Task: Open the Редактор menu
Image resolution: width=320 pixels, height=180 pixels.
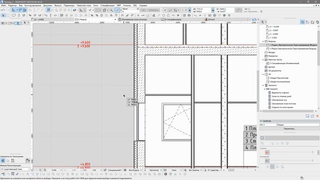Action: pos(12,5)
